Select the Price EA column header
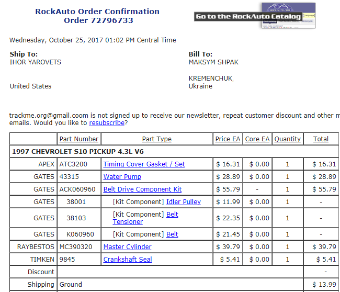This screenshot has height=292, width=340. (x=228, y=139)
